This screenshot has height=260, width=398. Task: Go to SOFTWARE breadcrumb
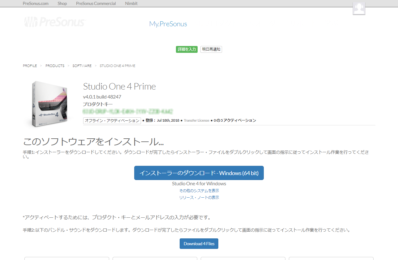(x=82, y=66)
